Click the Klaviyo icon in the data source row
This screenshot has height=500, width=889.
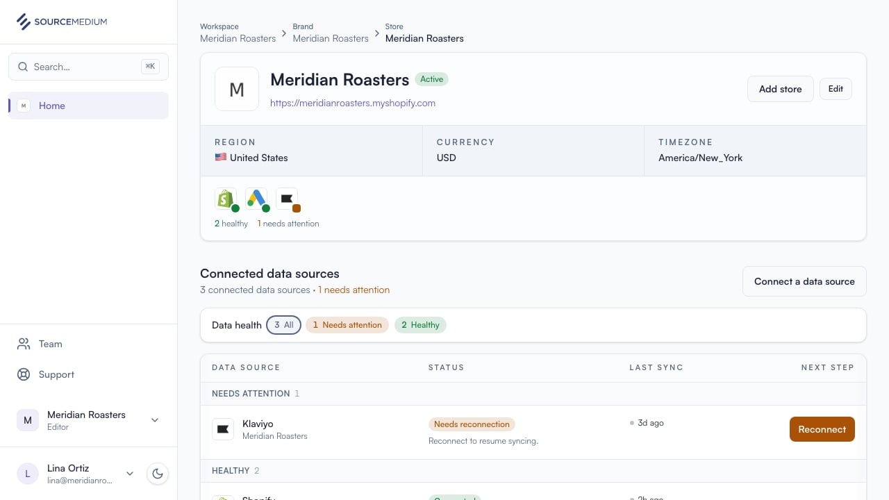tap(223, 429)
